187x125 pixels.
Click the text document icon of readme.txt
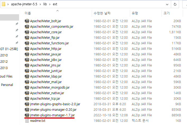(x=27, y=121)
